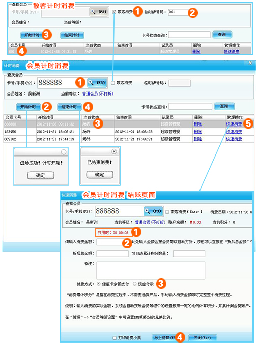Select 现金付款 payment option
This screenshot has height=343, width=257.
tap(134, 284)
